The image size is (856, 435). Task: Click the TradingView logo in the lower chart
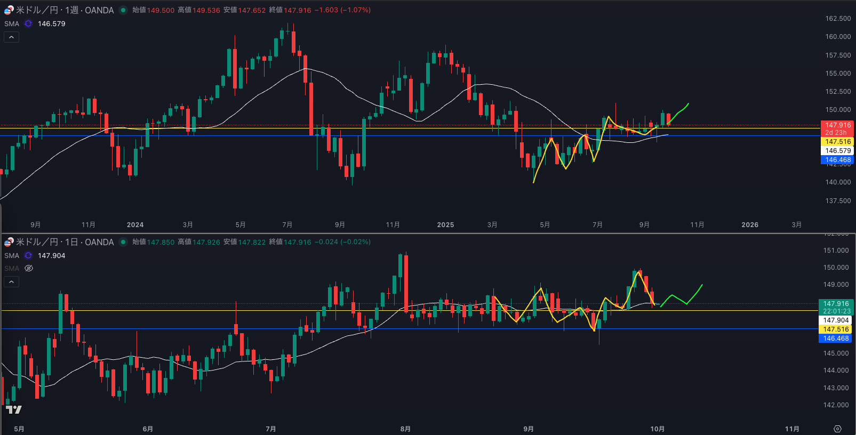pyautogui.click(x=14, y=409)
